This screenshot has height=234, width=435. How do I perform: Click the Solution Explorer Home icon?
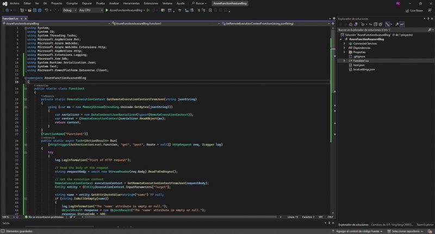pyautogui.click(x=351, y=24)
